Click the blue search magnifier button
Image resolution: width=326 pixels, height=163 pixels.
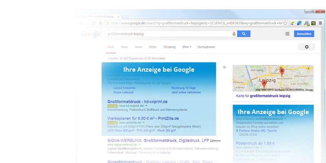click(244, 34)
